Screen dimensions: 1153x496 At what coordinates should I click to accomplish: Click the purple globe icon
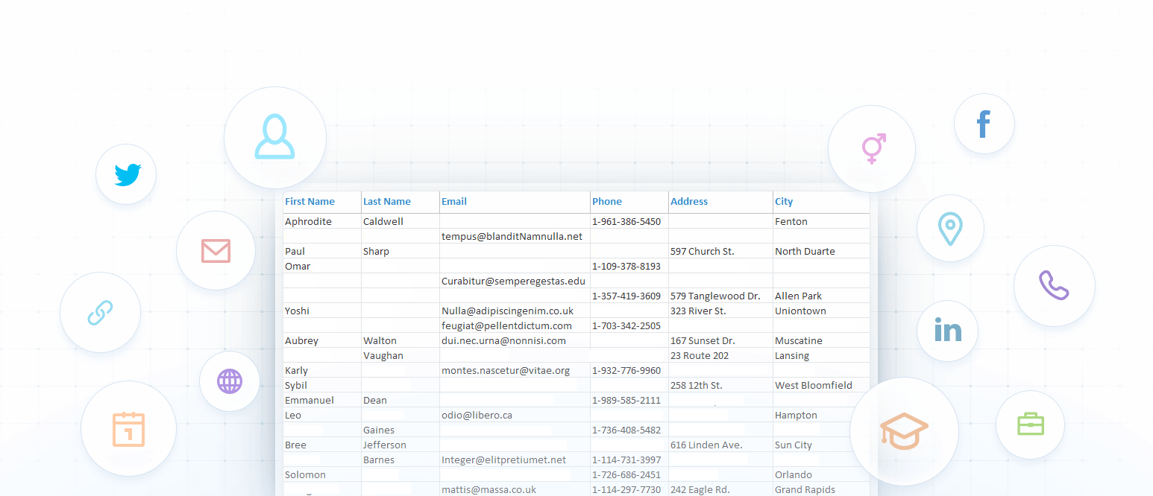[230, 381]
